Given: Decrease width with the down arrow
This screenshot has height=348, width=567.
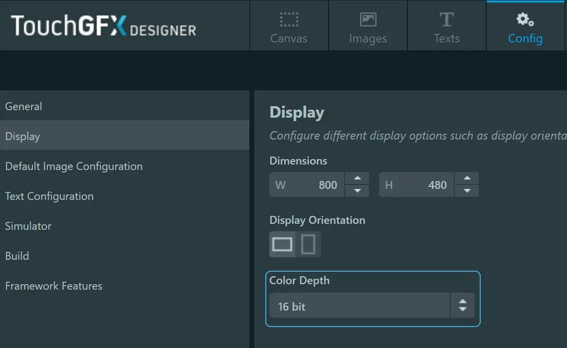Looking at the screenshot, I should click(x=357, y=191).
